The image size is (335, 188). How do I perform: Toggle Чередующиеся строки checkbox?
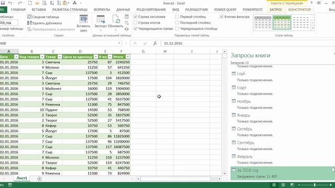[x=135, y=28]
